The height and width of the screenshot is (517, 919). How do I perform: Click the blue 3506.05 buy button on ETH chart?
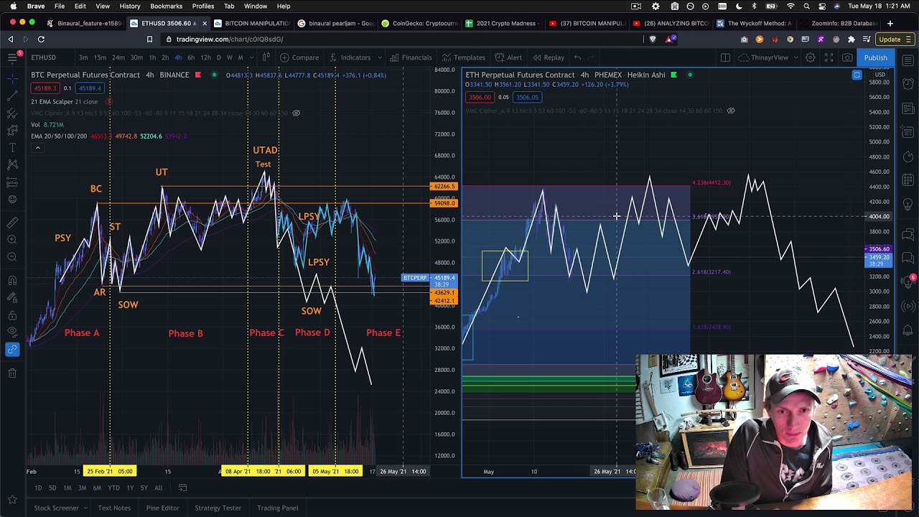(526, 97)
